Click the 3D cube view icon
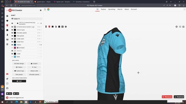Screen dimensions: 186x104 pyautogui.click(x=177, y=27)
